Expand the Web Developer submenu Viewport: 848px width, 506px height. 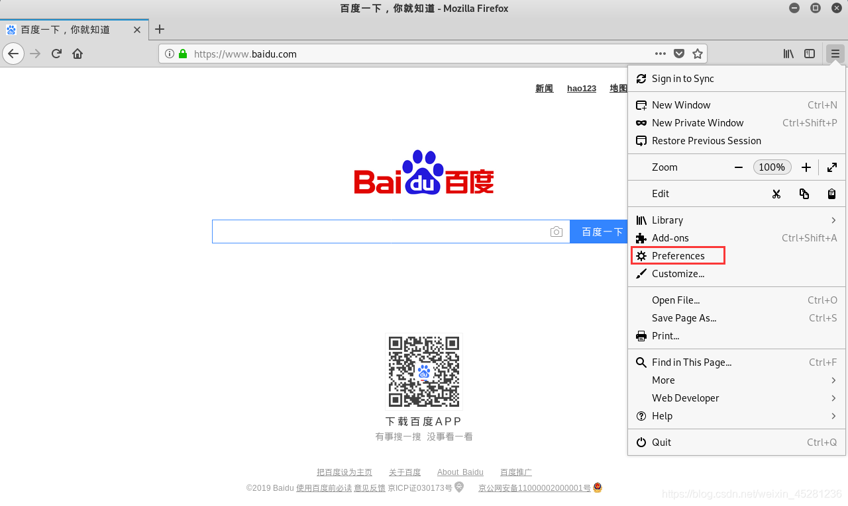[x=737, y=398]
